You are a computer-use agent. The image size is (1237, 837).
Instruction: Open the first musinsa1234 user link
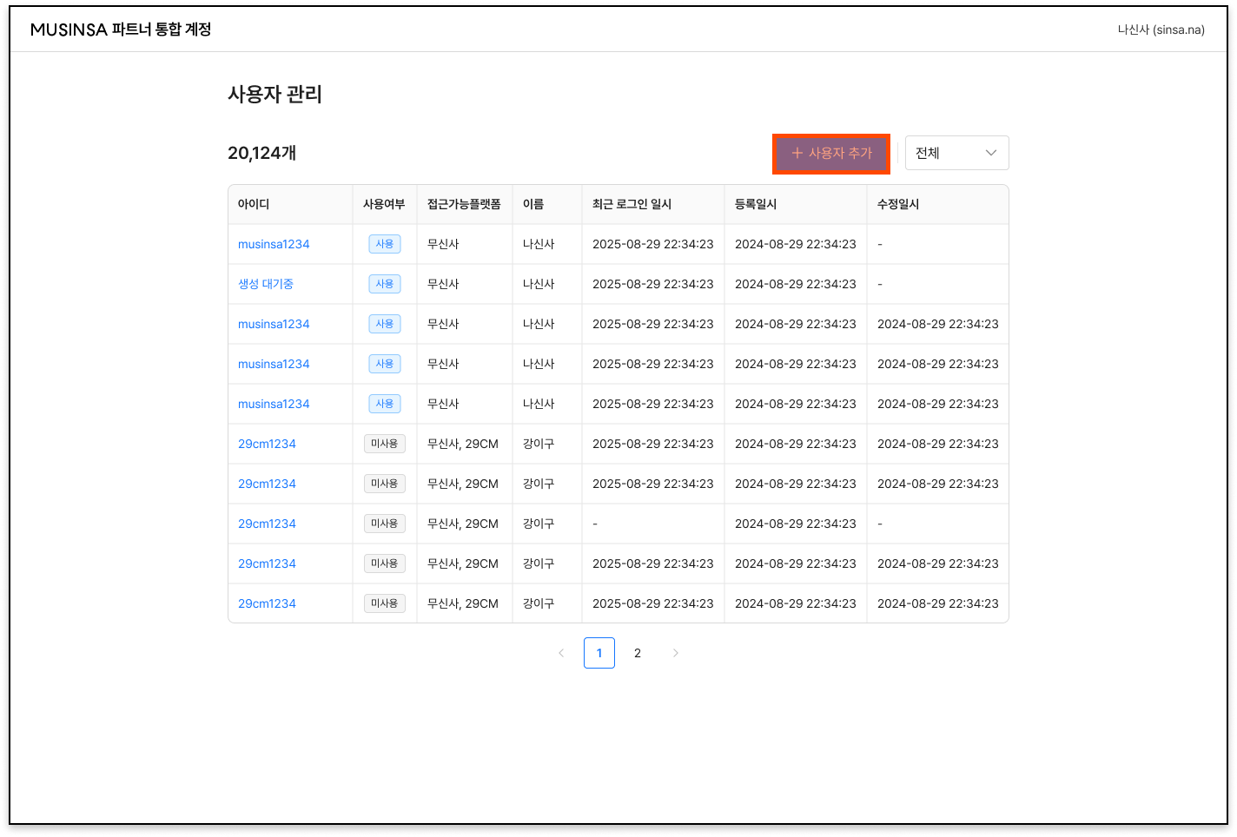[x=274, y=244]
